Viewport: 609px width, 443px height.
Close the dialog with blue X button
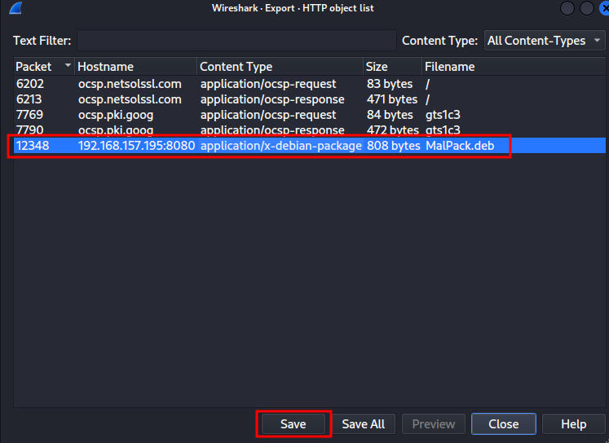coord(605,8)
